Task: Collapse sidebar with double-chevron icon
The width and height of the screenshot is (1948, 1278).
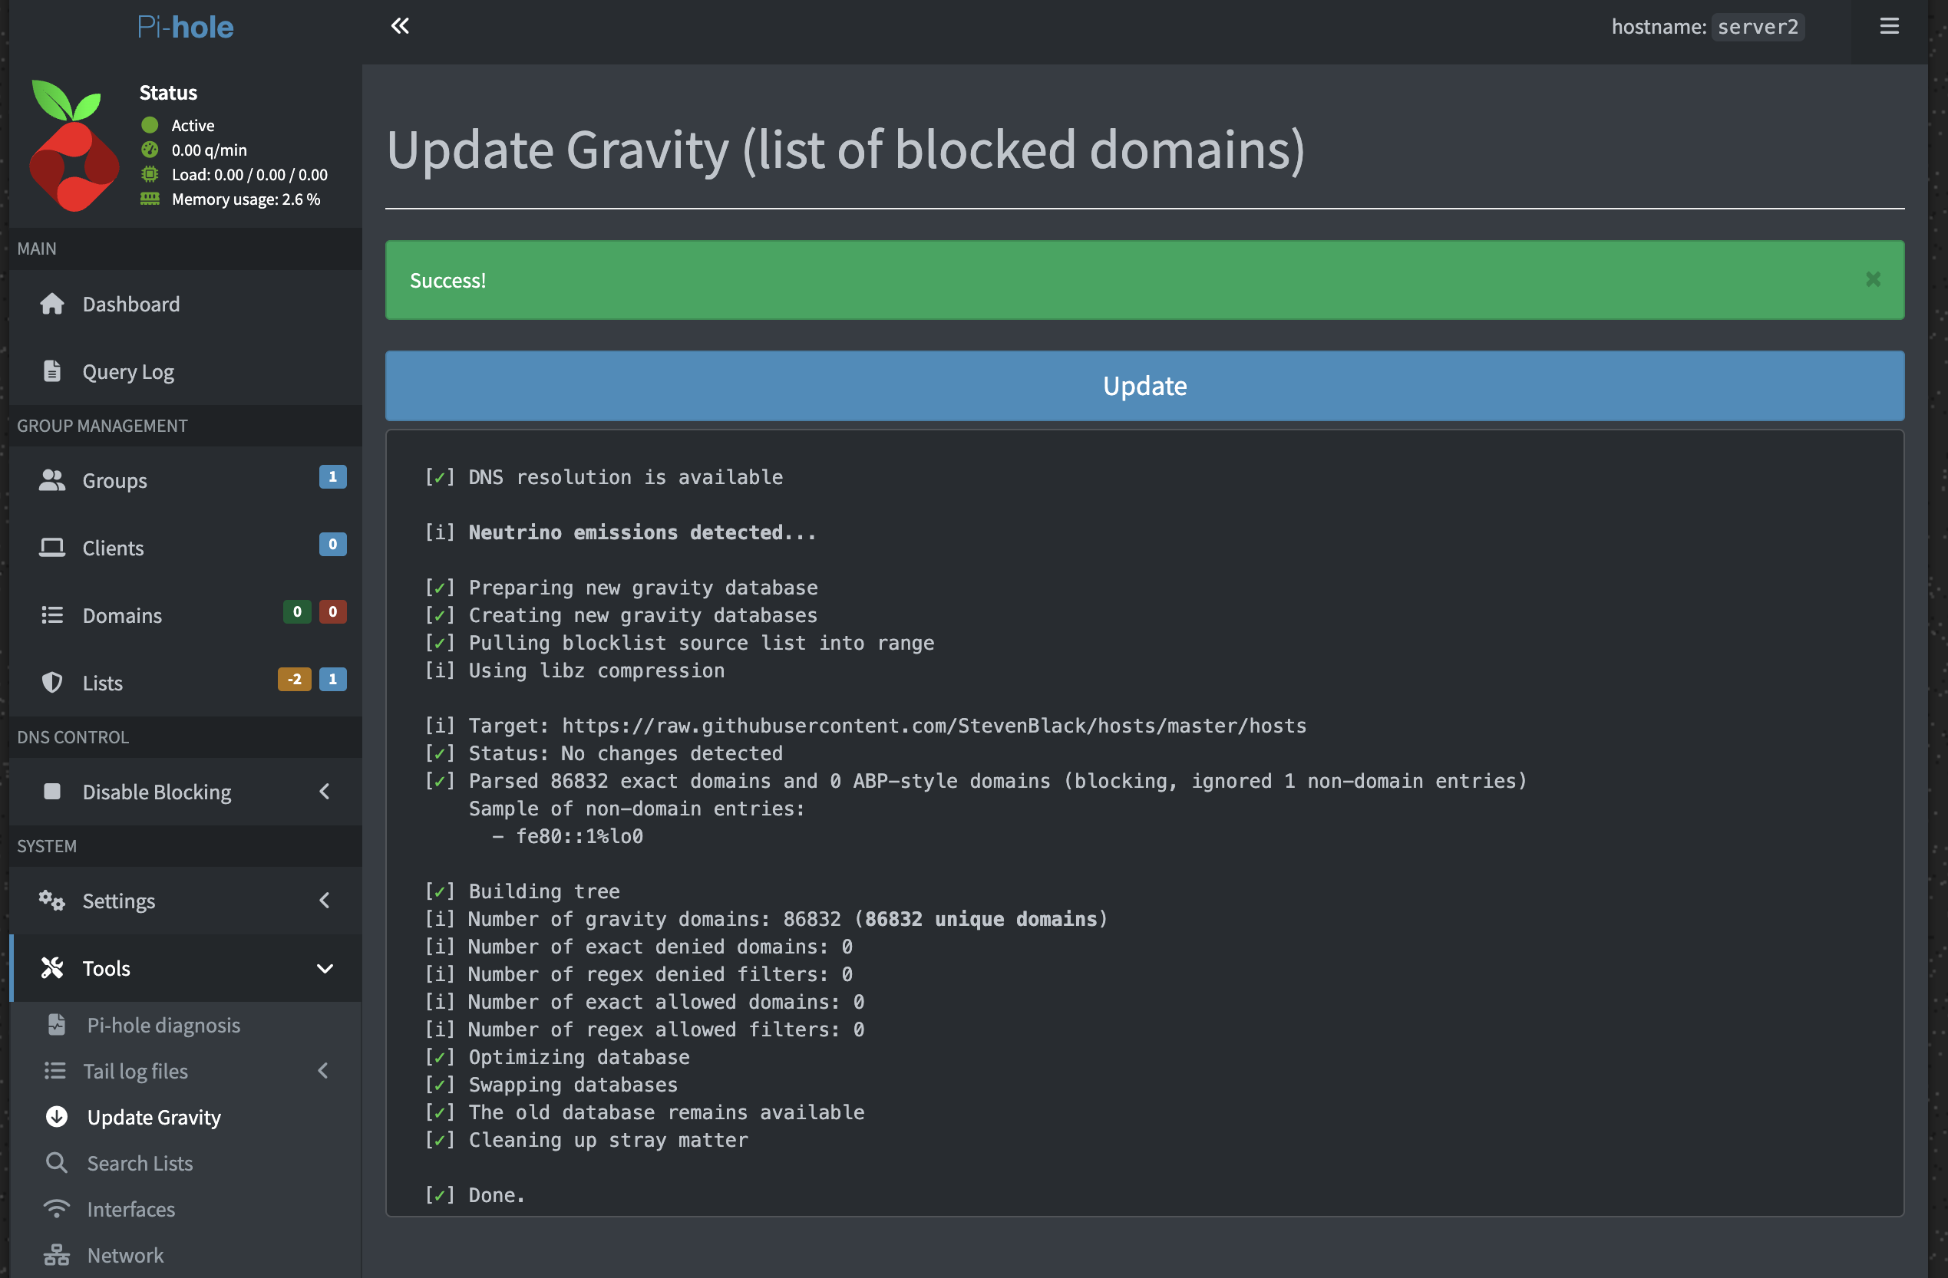Action: pyautogui.click(x=399, y=26)
